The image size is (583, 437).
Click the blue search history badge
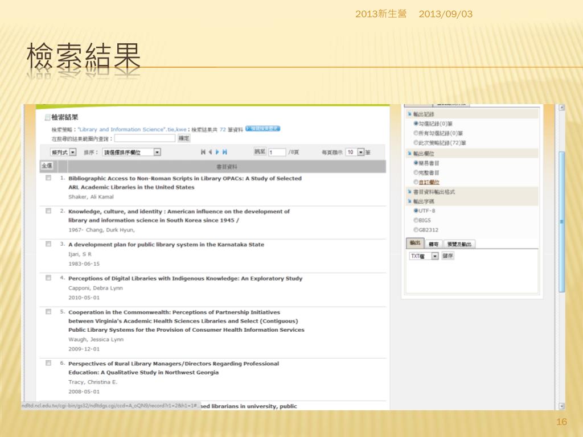(263, 129)
